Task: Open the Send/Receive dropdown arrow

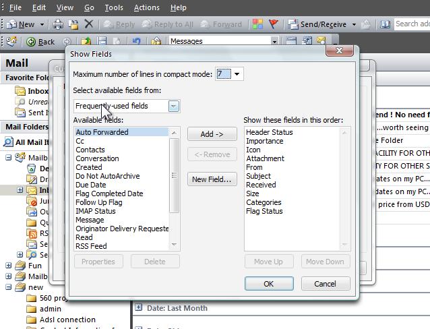Action: click(354, 24)
